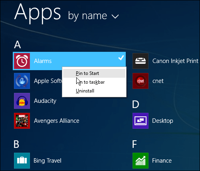Open the Avengers Alliance Marvel icon
Viewport: 200px width, 171px height.
click(22, 121)
